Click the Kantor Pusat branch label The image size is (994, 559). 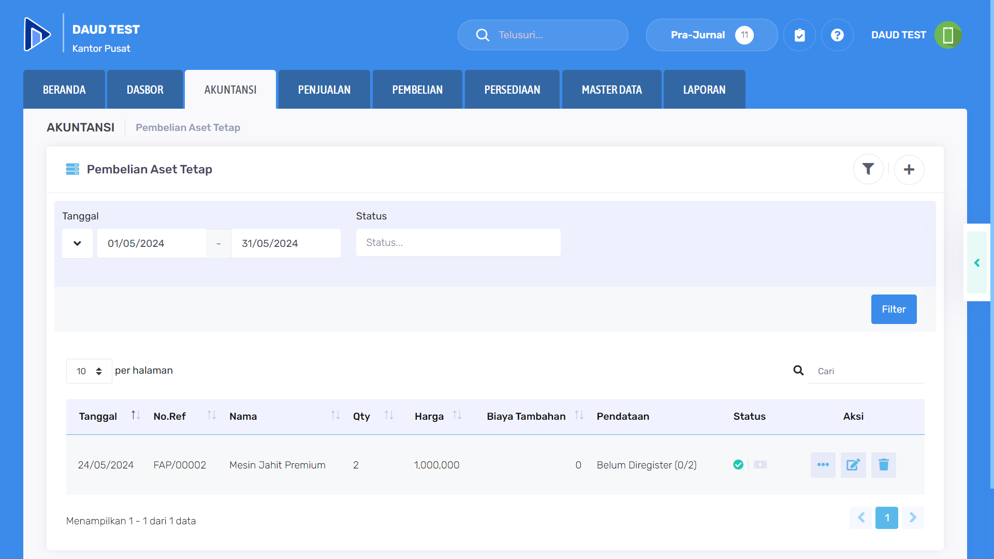pos(101,48)
